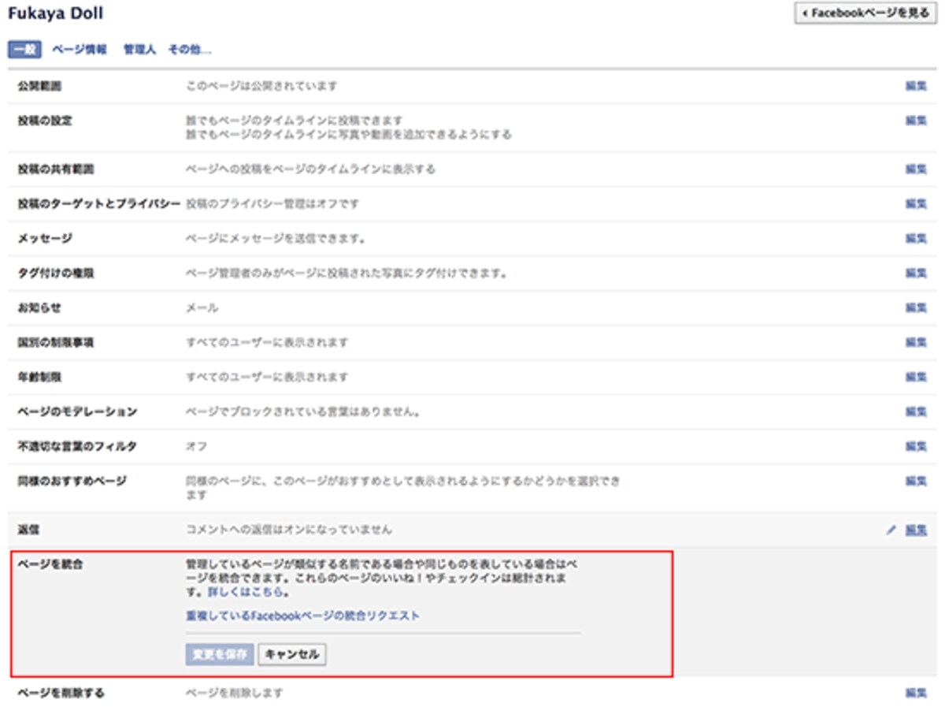This screenshot has height=707, width=945.
Task: Click the ページを削除します description text
Action: pos(234,694)
